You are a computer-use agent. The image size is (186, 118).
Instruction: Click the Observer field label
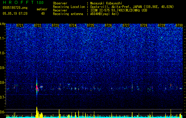60,3
